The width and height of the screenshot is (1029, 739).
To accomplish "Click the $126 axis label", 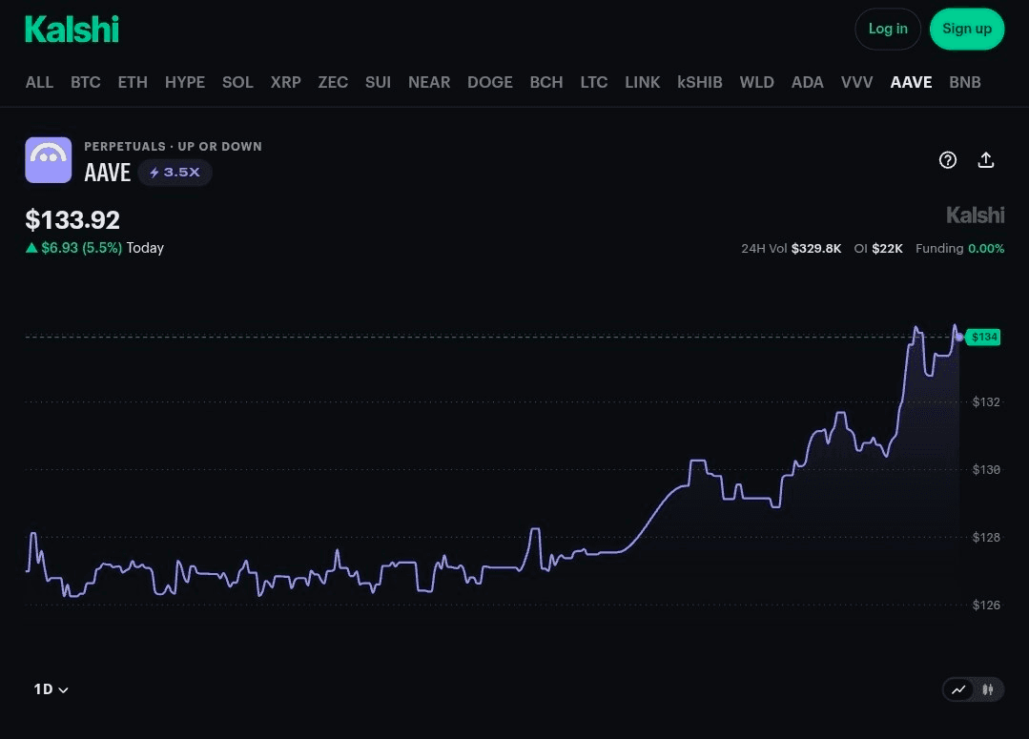I will 986,605.
